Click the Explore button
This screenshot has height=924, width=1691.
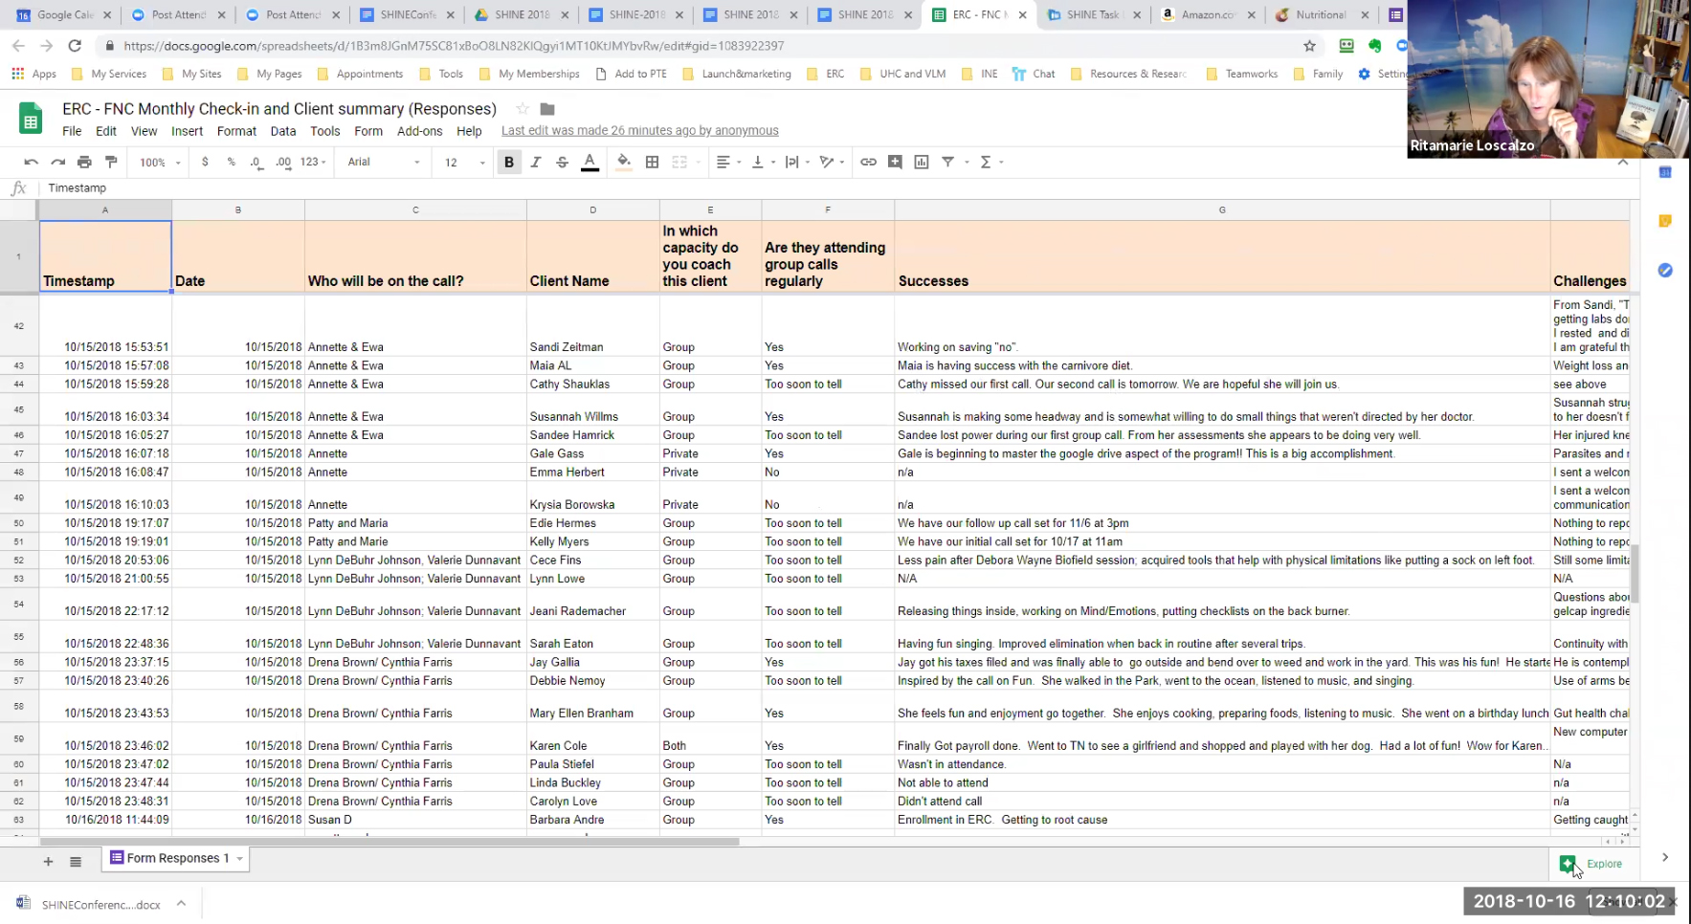(x=1592, y=864)
